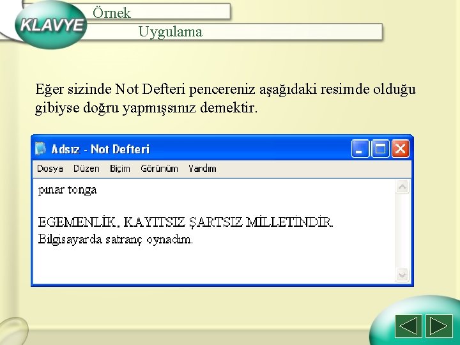Click the Uygulama heading label
The width and height of the screenshot is (460, 345).
(170, 32)
